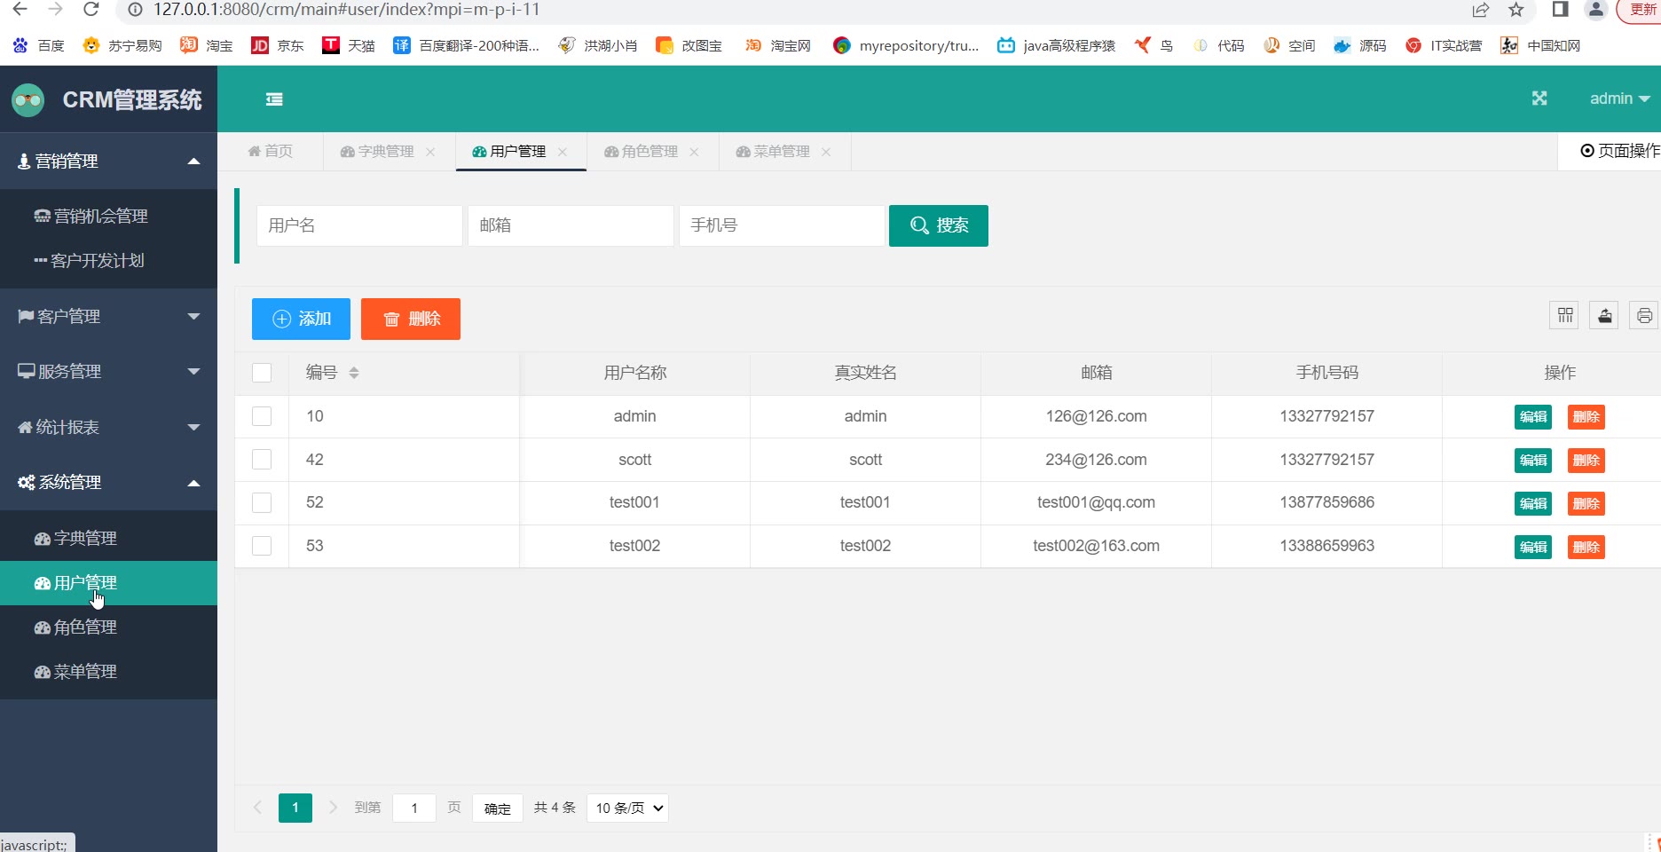Viewport: 1661px width, 852px height.
Task: Open 角色管理 in the sidebar menu
Action: pos(108,627)
